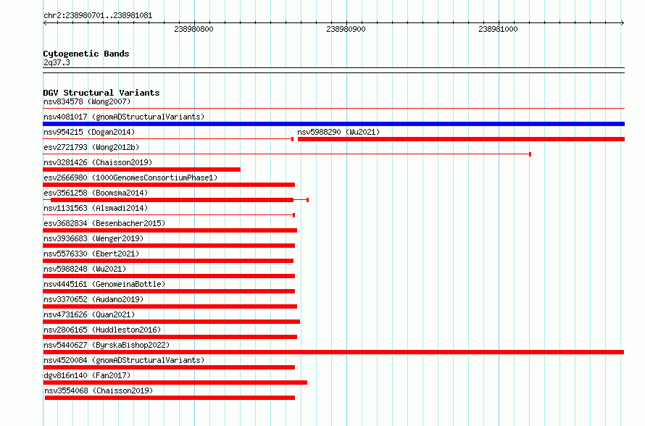Open the nsv5440627 (ByrskaBishop2022) label
Viewport: 645px width, 426px height.
[x=107, y=345]
